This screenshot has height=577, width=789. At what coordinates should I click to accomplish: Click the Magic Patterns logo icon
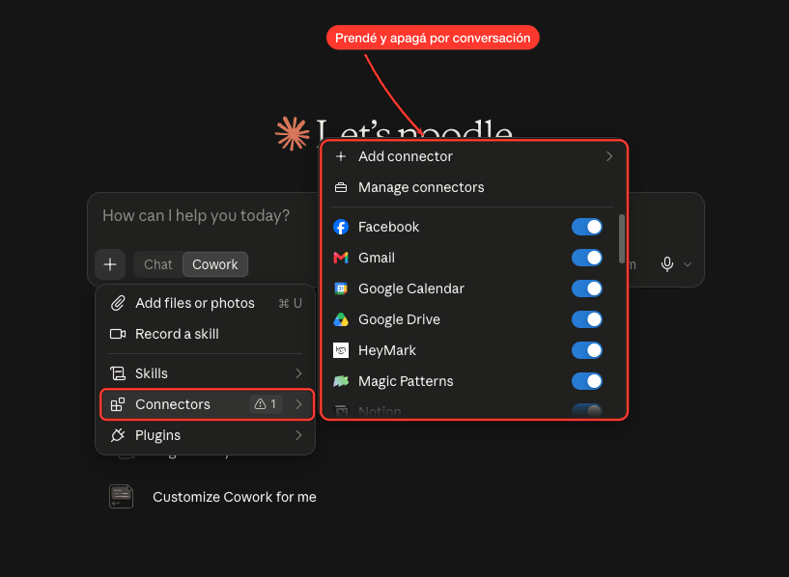click(341, 381)
